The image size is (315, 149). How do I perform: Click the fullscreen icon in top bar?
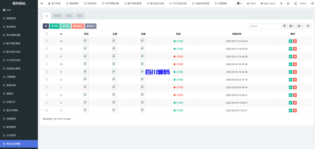click(x=288, y=3)
